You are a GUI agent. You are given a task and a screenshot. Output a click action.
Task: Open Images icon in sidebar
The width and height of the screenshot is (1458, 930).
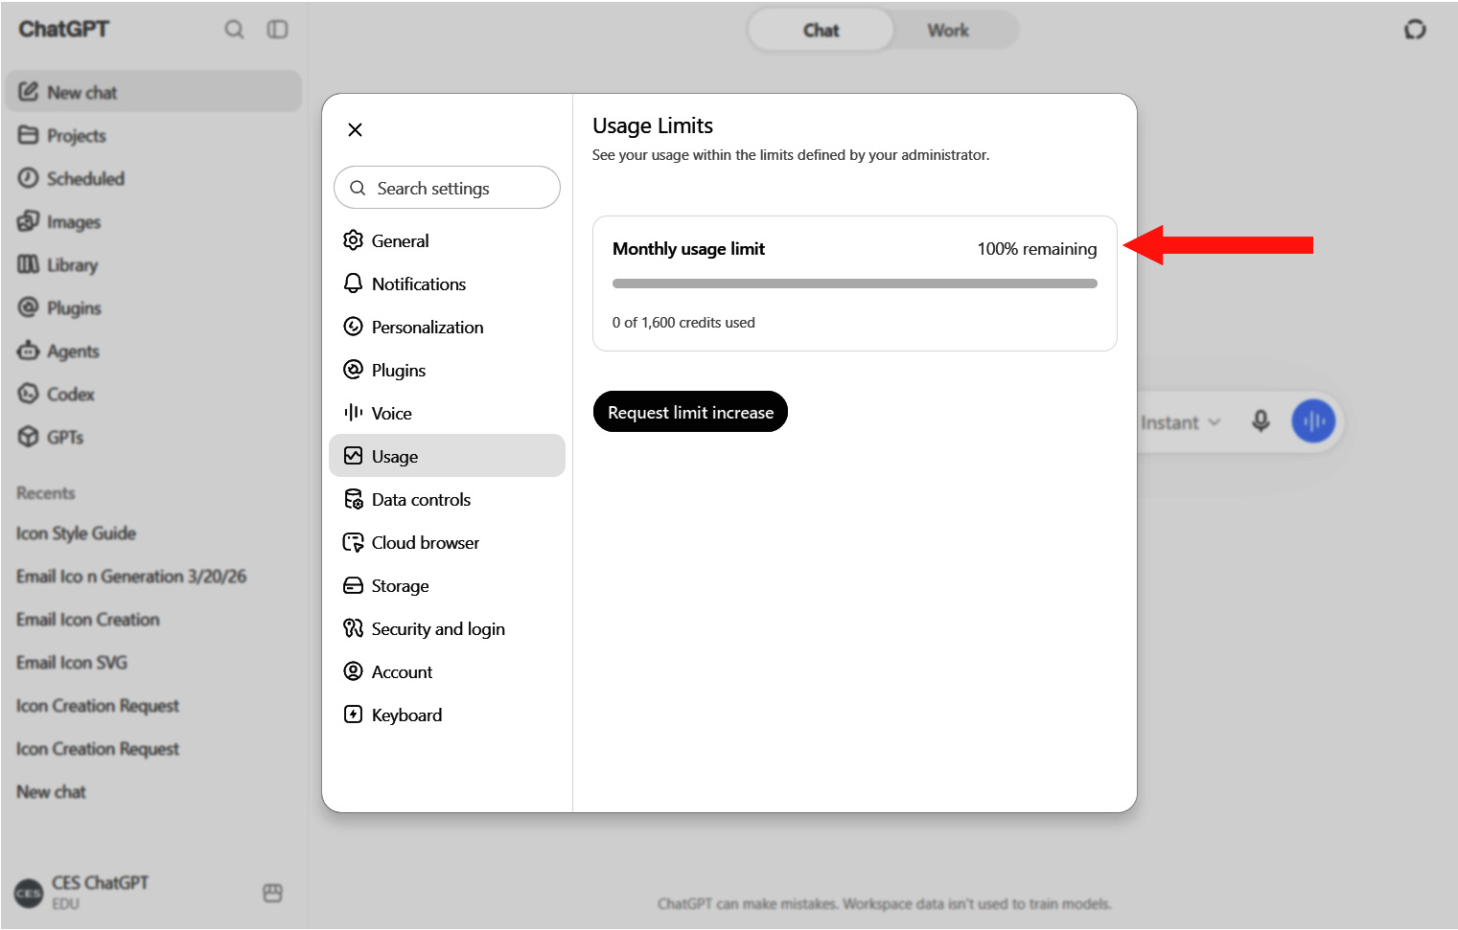coord(28,221)
